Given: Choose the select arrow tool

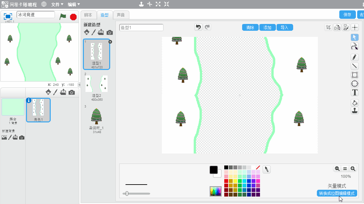Looking at the screenshot, I should (x=355, y=37).
